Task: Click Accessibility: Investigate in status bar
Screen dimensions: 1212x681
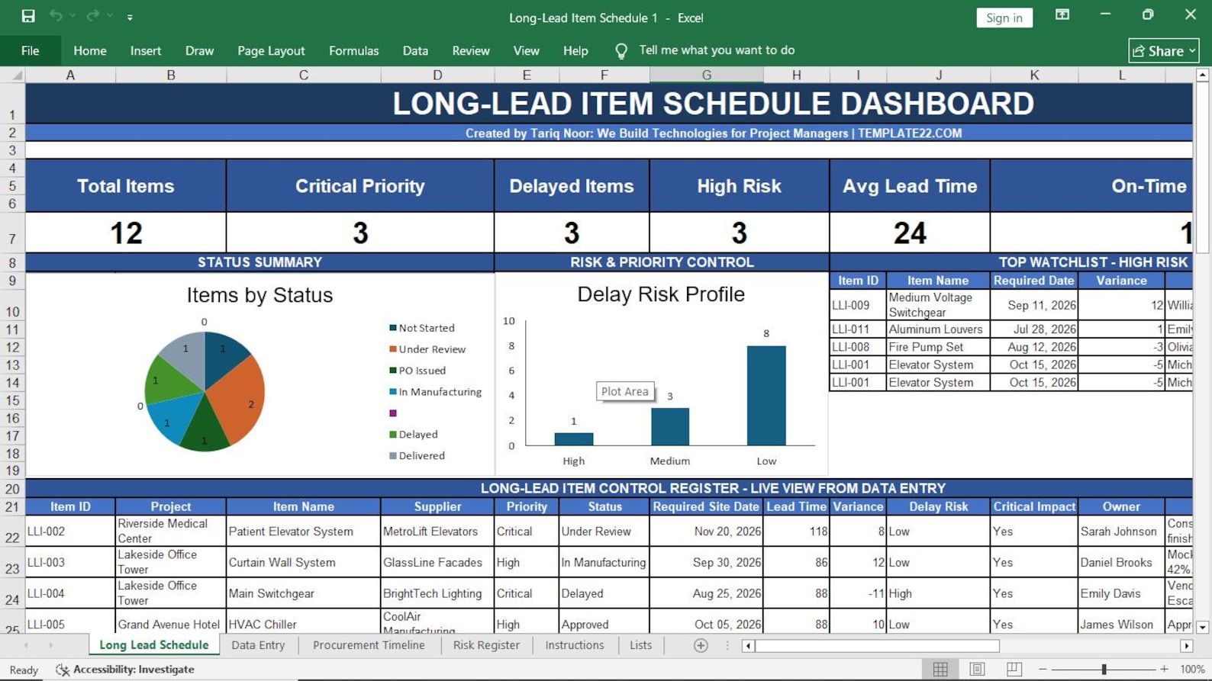Action: [x=125, y=670]
